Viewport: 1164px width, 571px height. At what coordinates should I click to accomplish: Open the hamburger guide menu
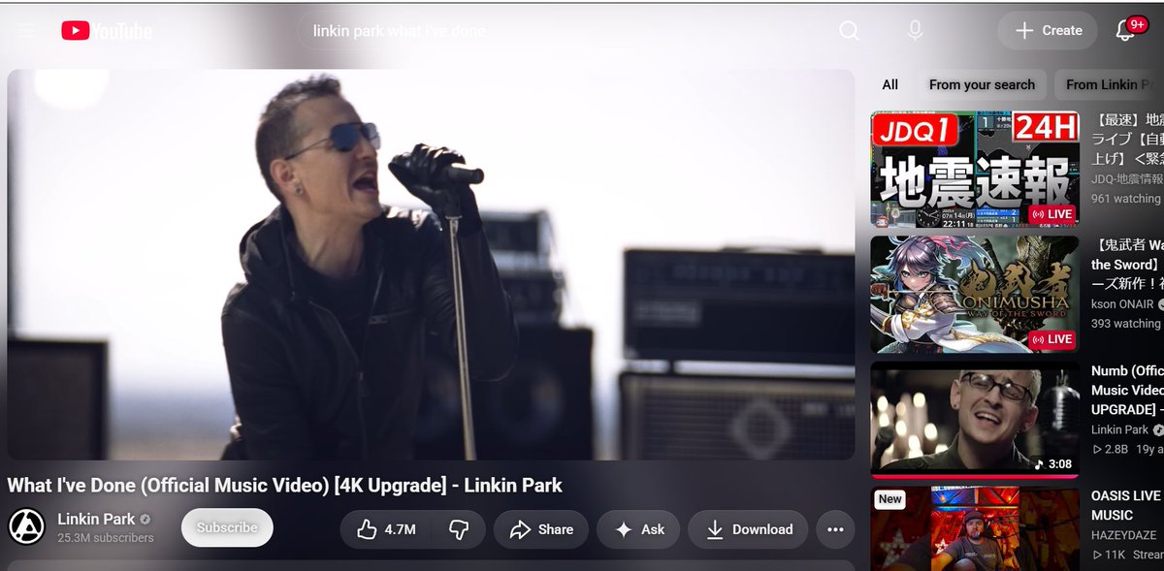(x=26, y=31)
